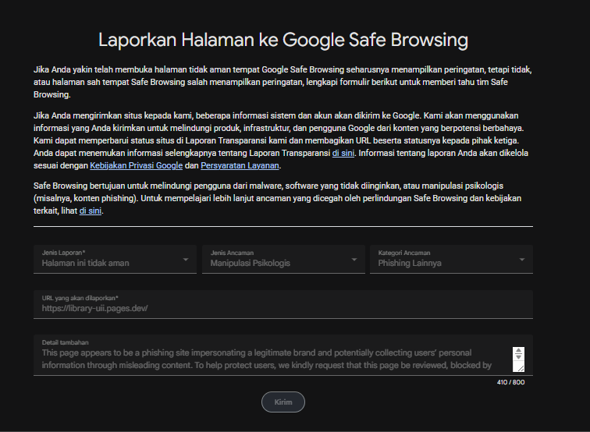590x432 pixels.
Task: Click the textarea scroll up arrow
Action: click(x=518, y=351)
